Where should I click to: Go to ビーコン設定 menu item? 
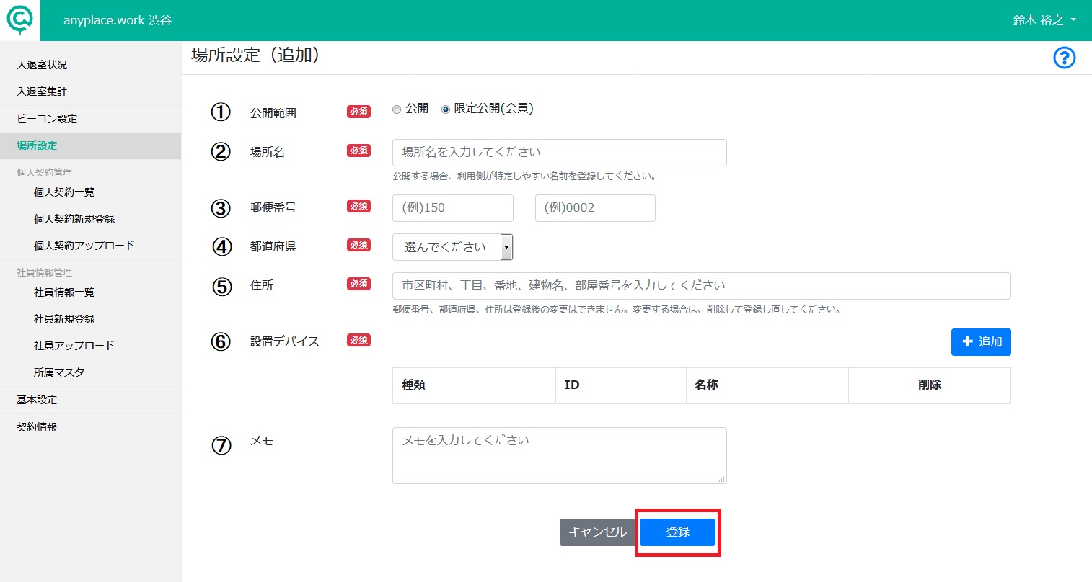pyautogui.click(x=47, y=119)
